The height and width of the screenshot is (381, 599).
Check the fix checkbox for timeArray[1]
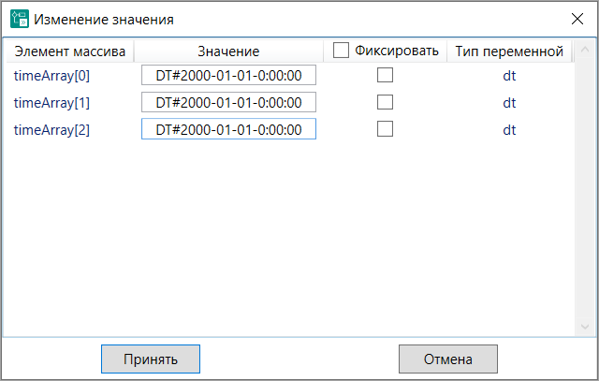click(x=385, y=103)
